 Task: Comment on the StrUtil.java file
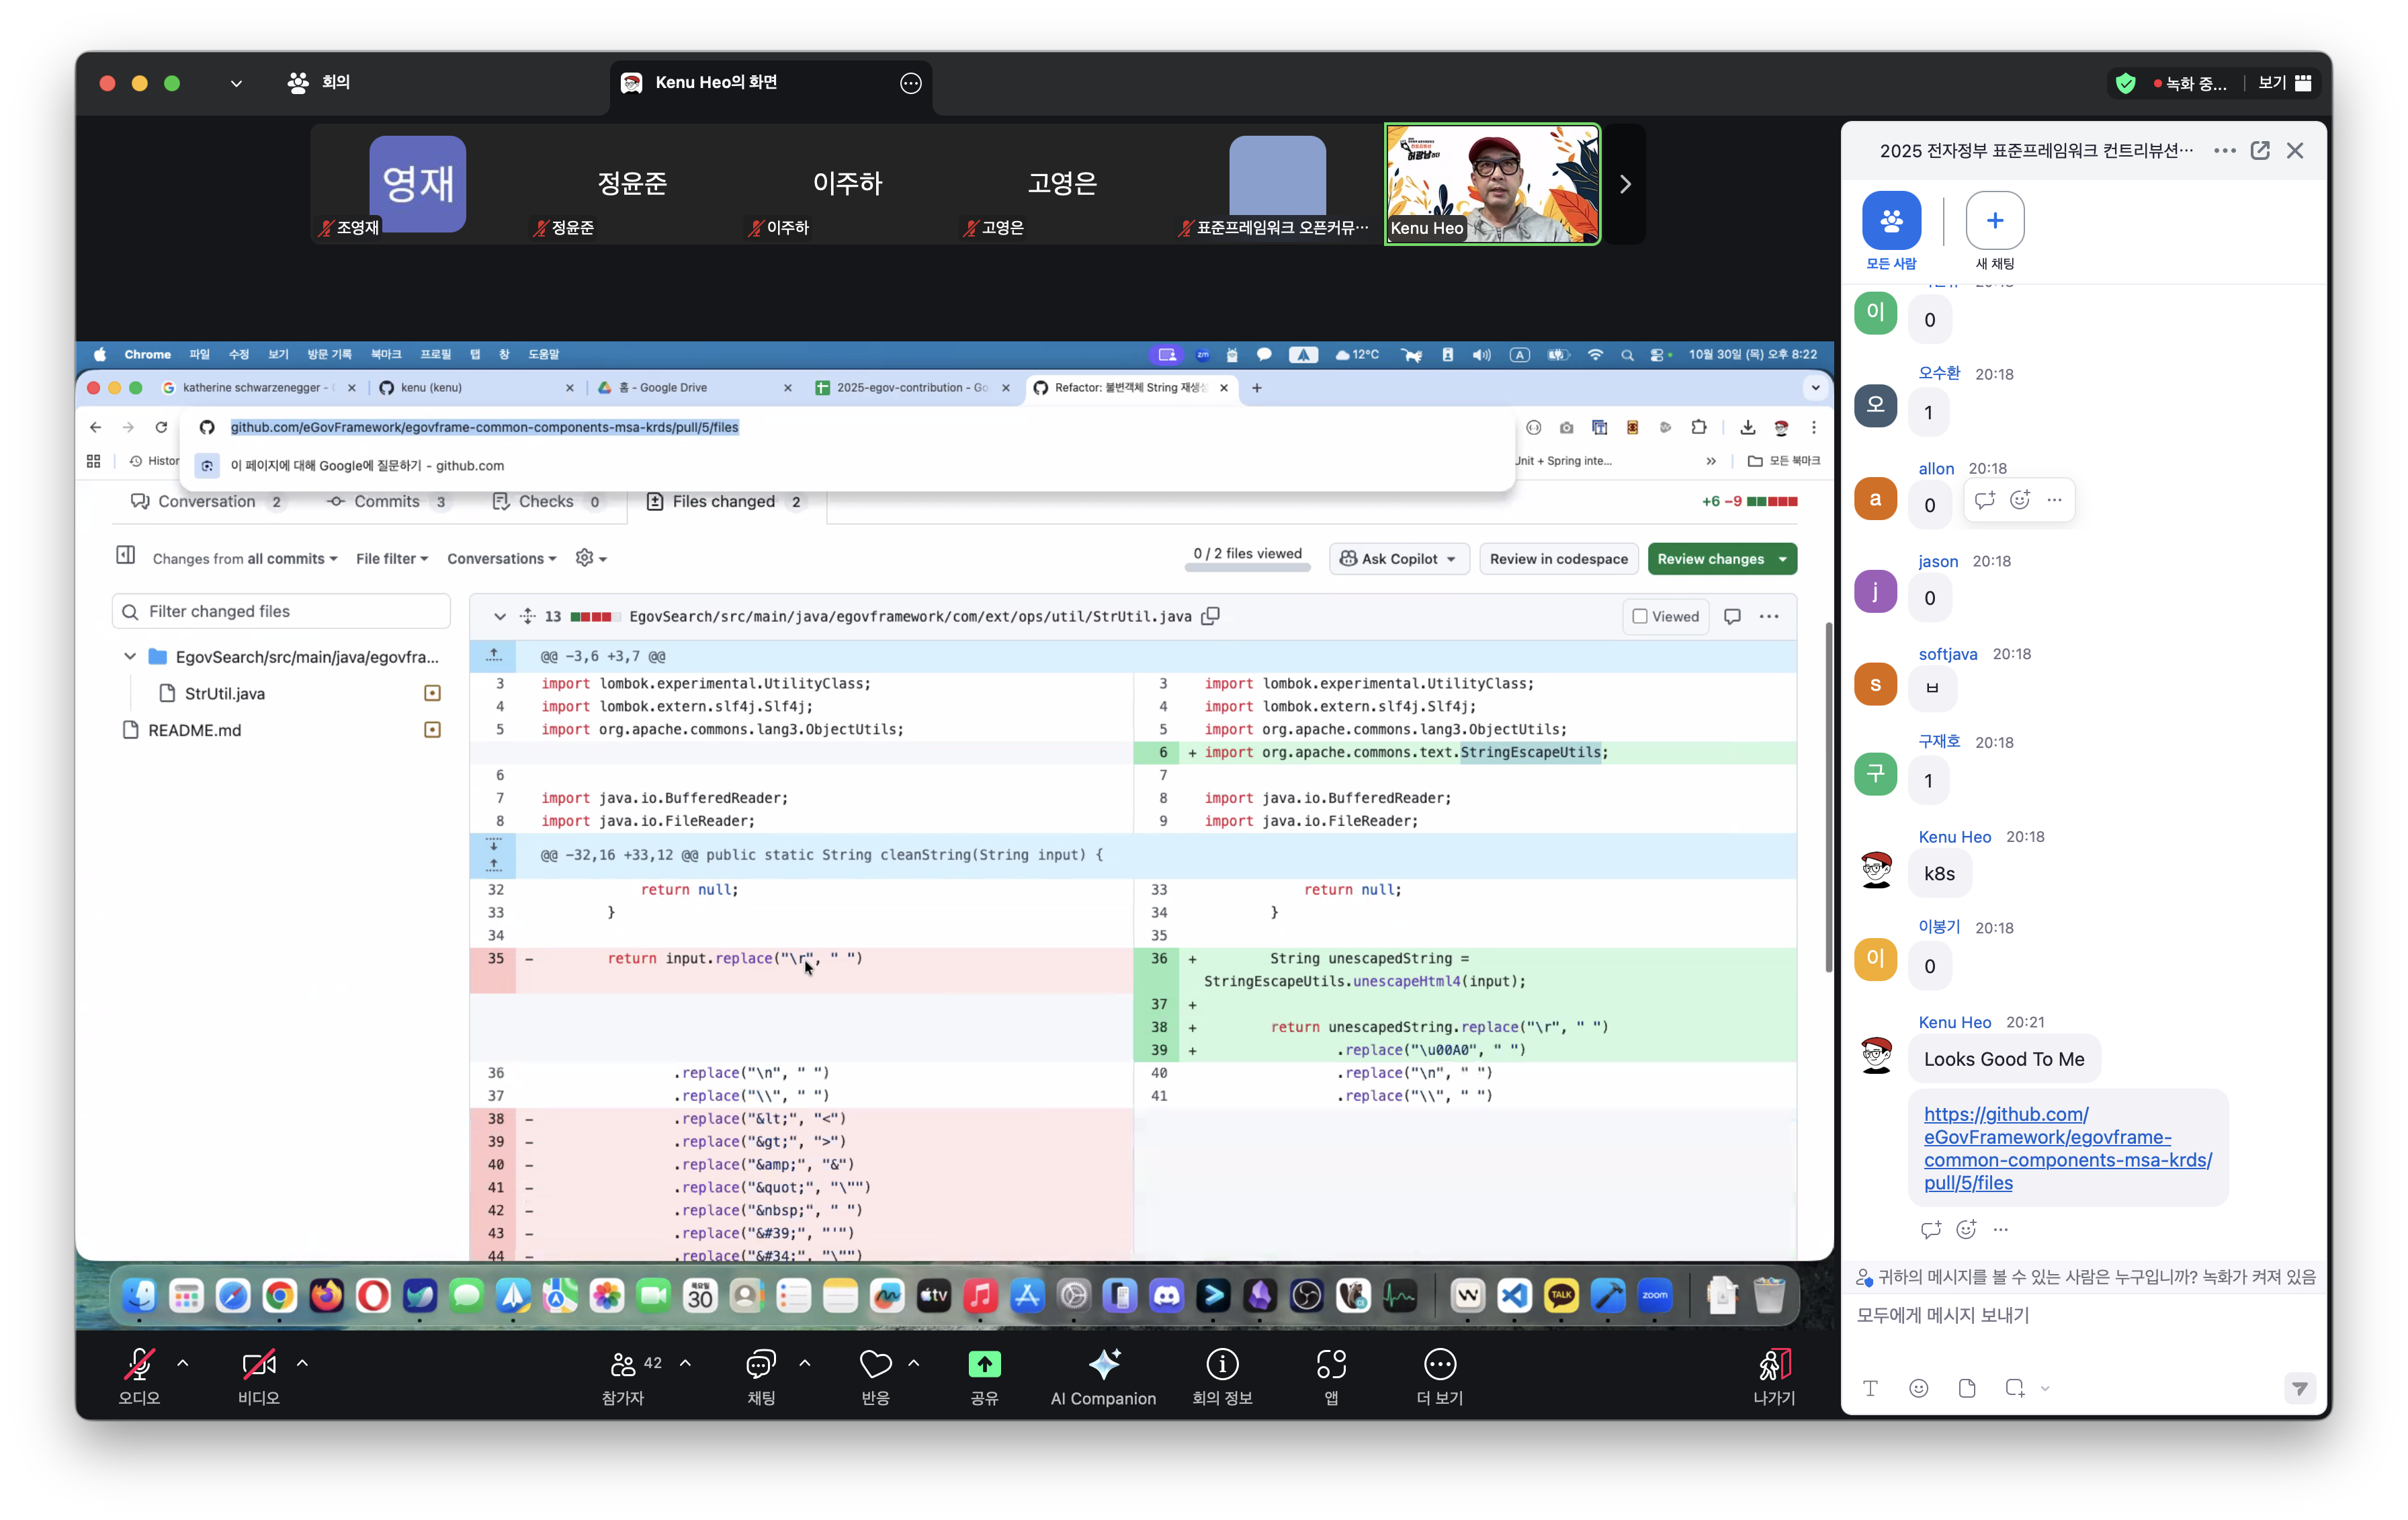(x=1732, y=617)
